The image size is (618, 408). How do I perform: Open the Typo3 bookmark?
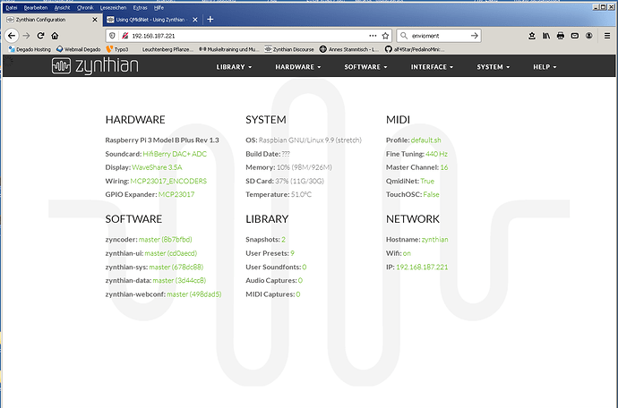click(x=117, y=49)
